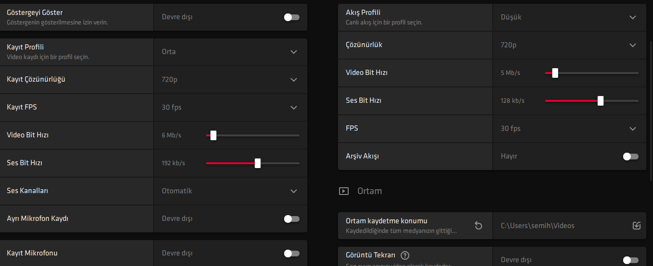This screenshot has height=266, width=653.
Task: Expand streaming Çözünürlük dropdown
Action: coord(569,45)
